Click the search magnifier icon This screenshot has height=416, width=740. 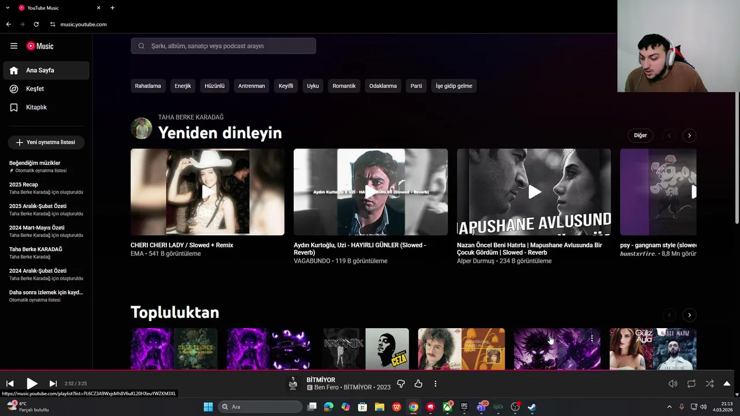tap(141, 46)
